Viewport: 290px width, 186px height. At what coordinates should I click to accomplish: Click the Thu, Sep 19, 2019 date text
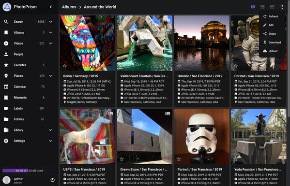200,81
